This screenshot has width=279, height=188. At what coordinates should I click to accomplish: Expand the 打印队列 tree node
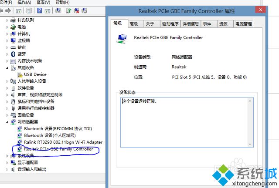(7, 20)
